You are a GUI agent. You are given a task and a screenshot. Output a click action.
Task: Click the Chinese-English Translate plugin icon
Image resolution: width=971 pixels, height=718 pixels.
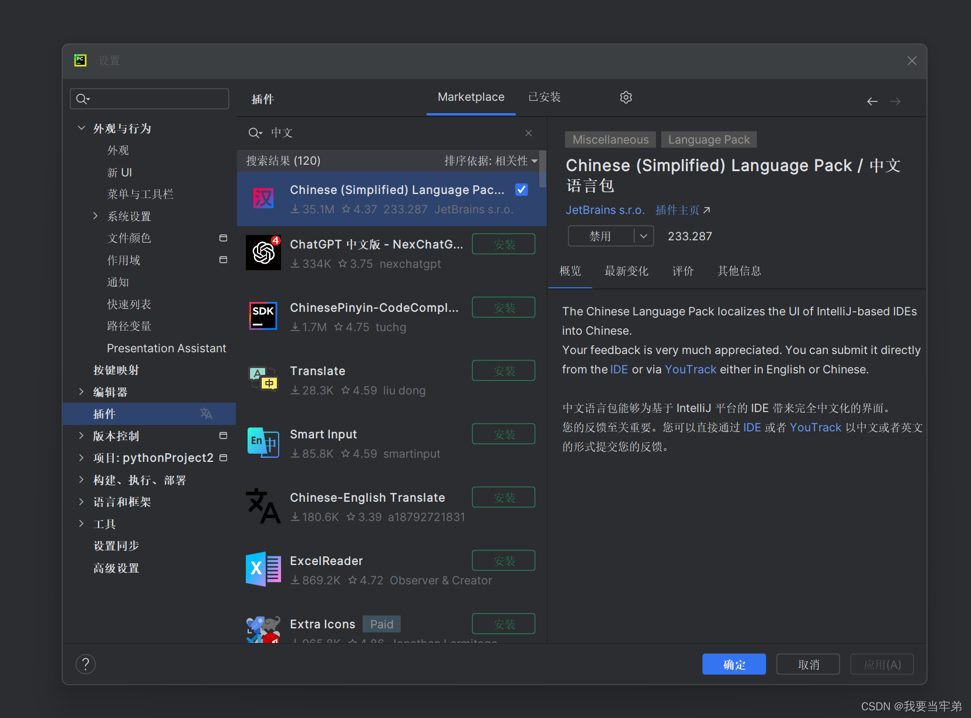click(x=263, y=506)
